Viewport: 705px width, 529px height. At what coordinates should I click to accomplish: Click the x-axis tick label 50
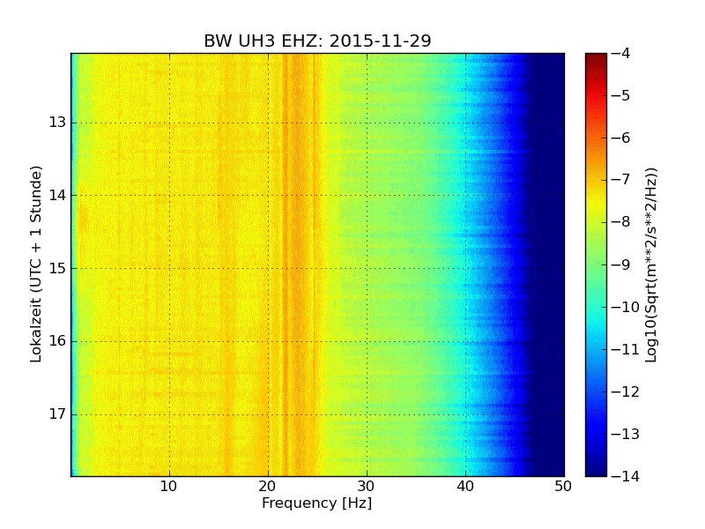point(563,487)
